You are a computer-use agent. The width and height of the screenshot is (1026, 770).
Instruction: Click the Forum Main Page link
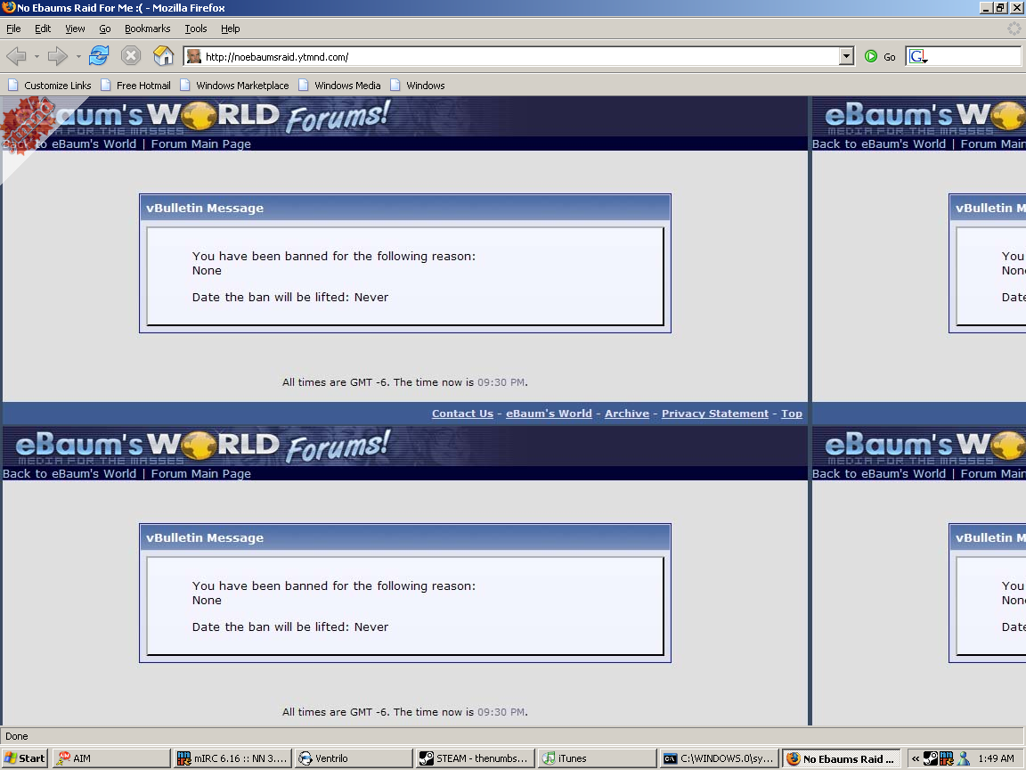(x=201, y=144)
